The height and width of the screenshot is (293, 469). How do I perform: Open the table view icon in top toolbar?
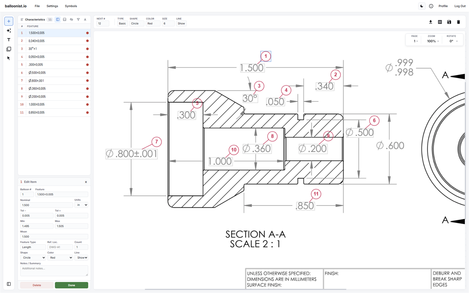coord(440,22)
